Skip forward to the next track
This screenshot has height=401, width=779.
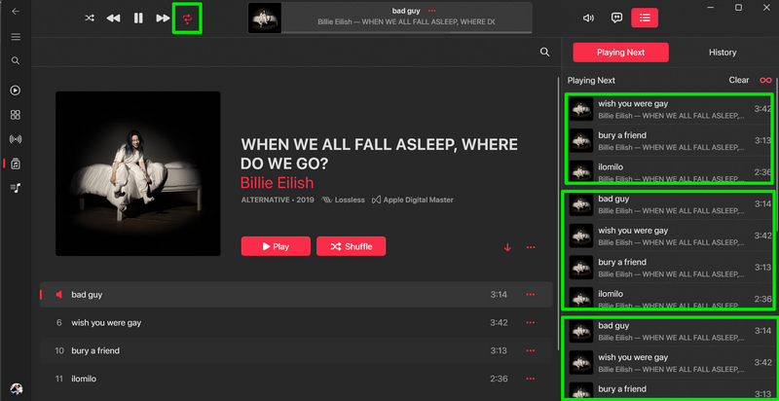click(163, 18)
